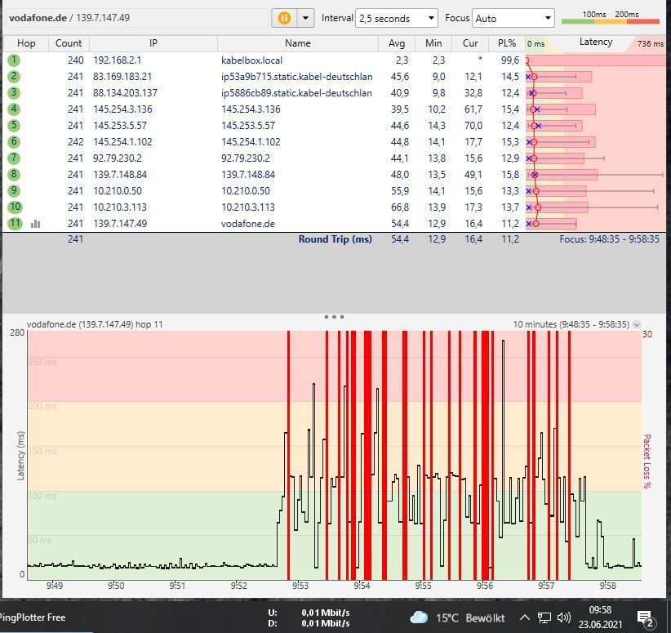Open the volume speaker tray icon
Image resolution: width=671 pixels, height=633 pixels.
click(564, 617)
